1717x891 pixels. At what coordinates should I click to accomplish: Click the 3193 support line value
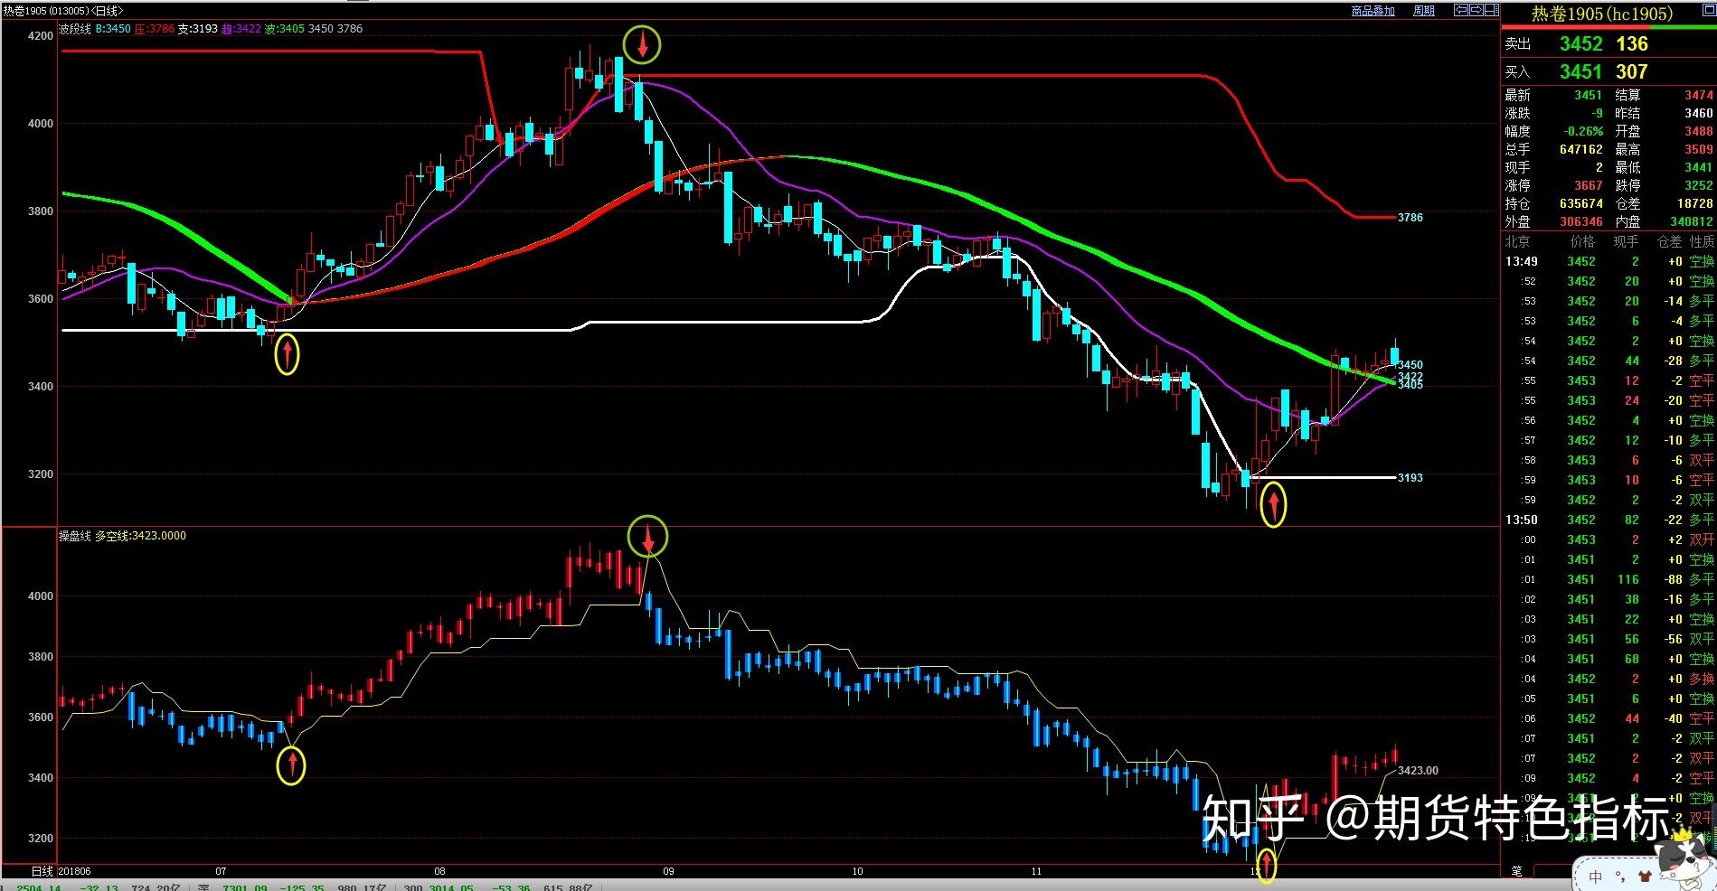click(x=1410, y=478)
